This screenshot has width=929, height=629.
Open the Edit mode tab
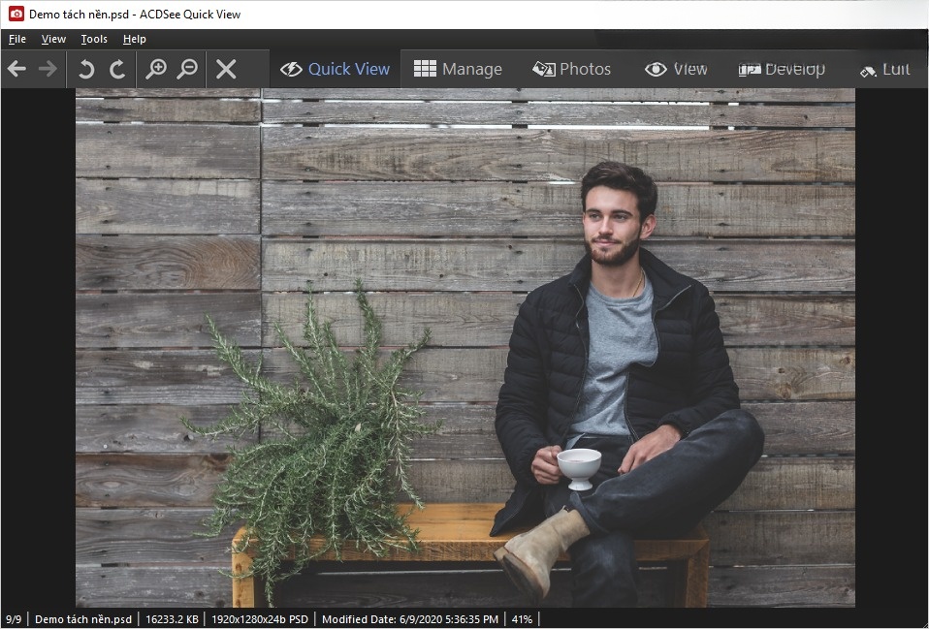click(x=884, y=69)
